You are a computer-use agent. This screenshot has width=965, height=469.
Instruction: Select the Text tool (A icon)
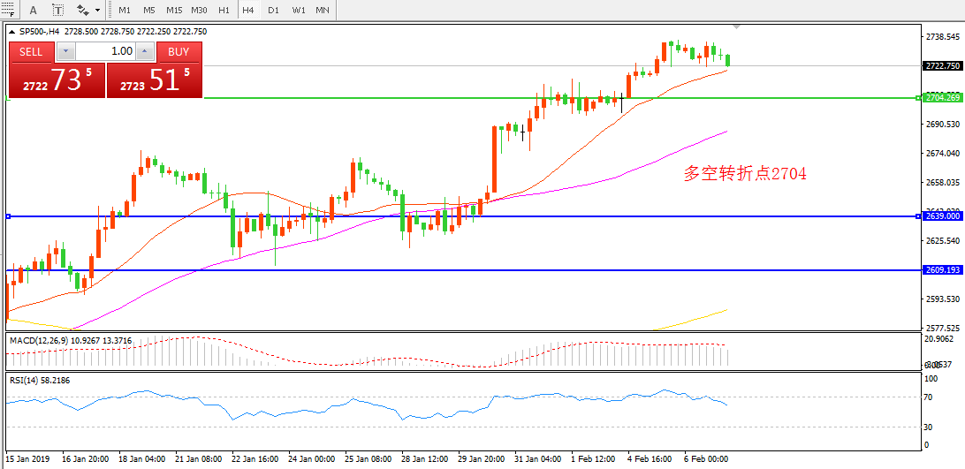(34, 10)
